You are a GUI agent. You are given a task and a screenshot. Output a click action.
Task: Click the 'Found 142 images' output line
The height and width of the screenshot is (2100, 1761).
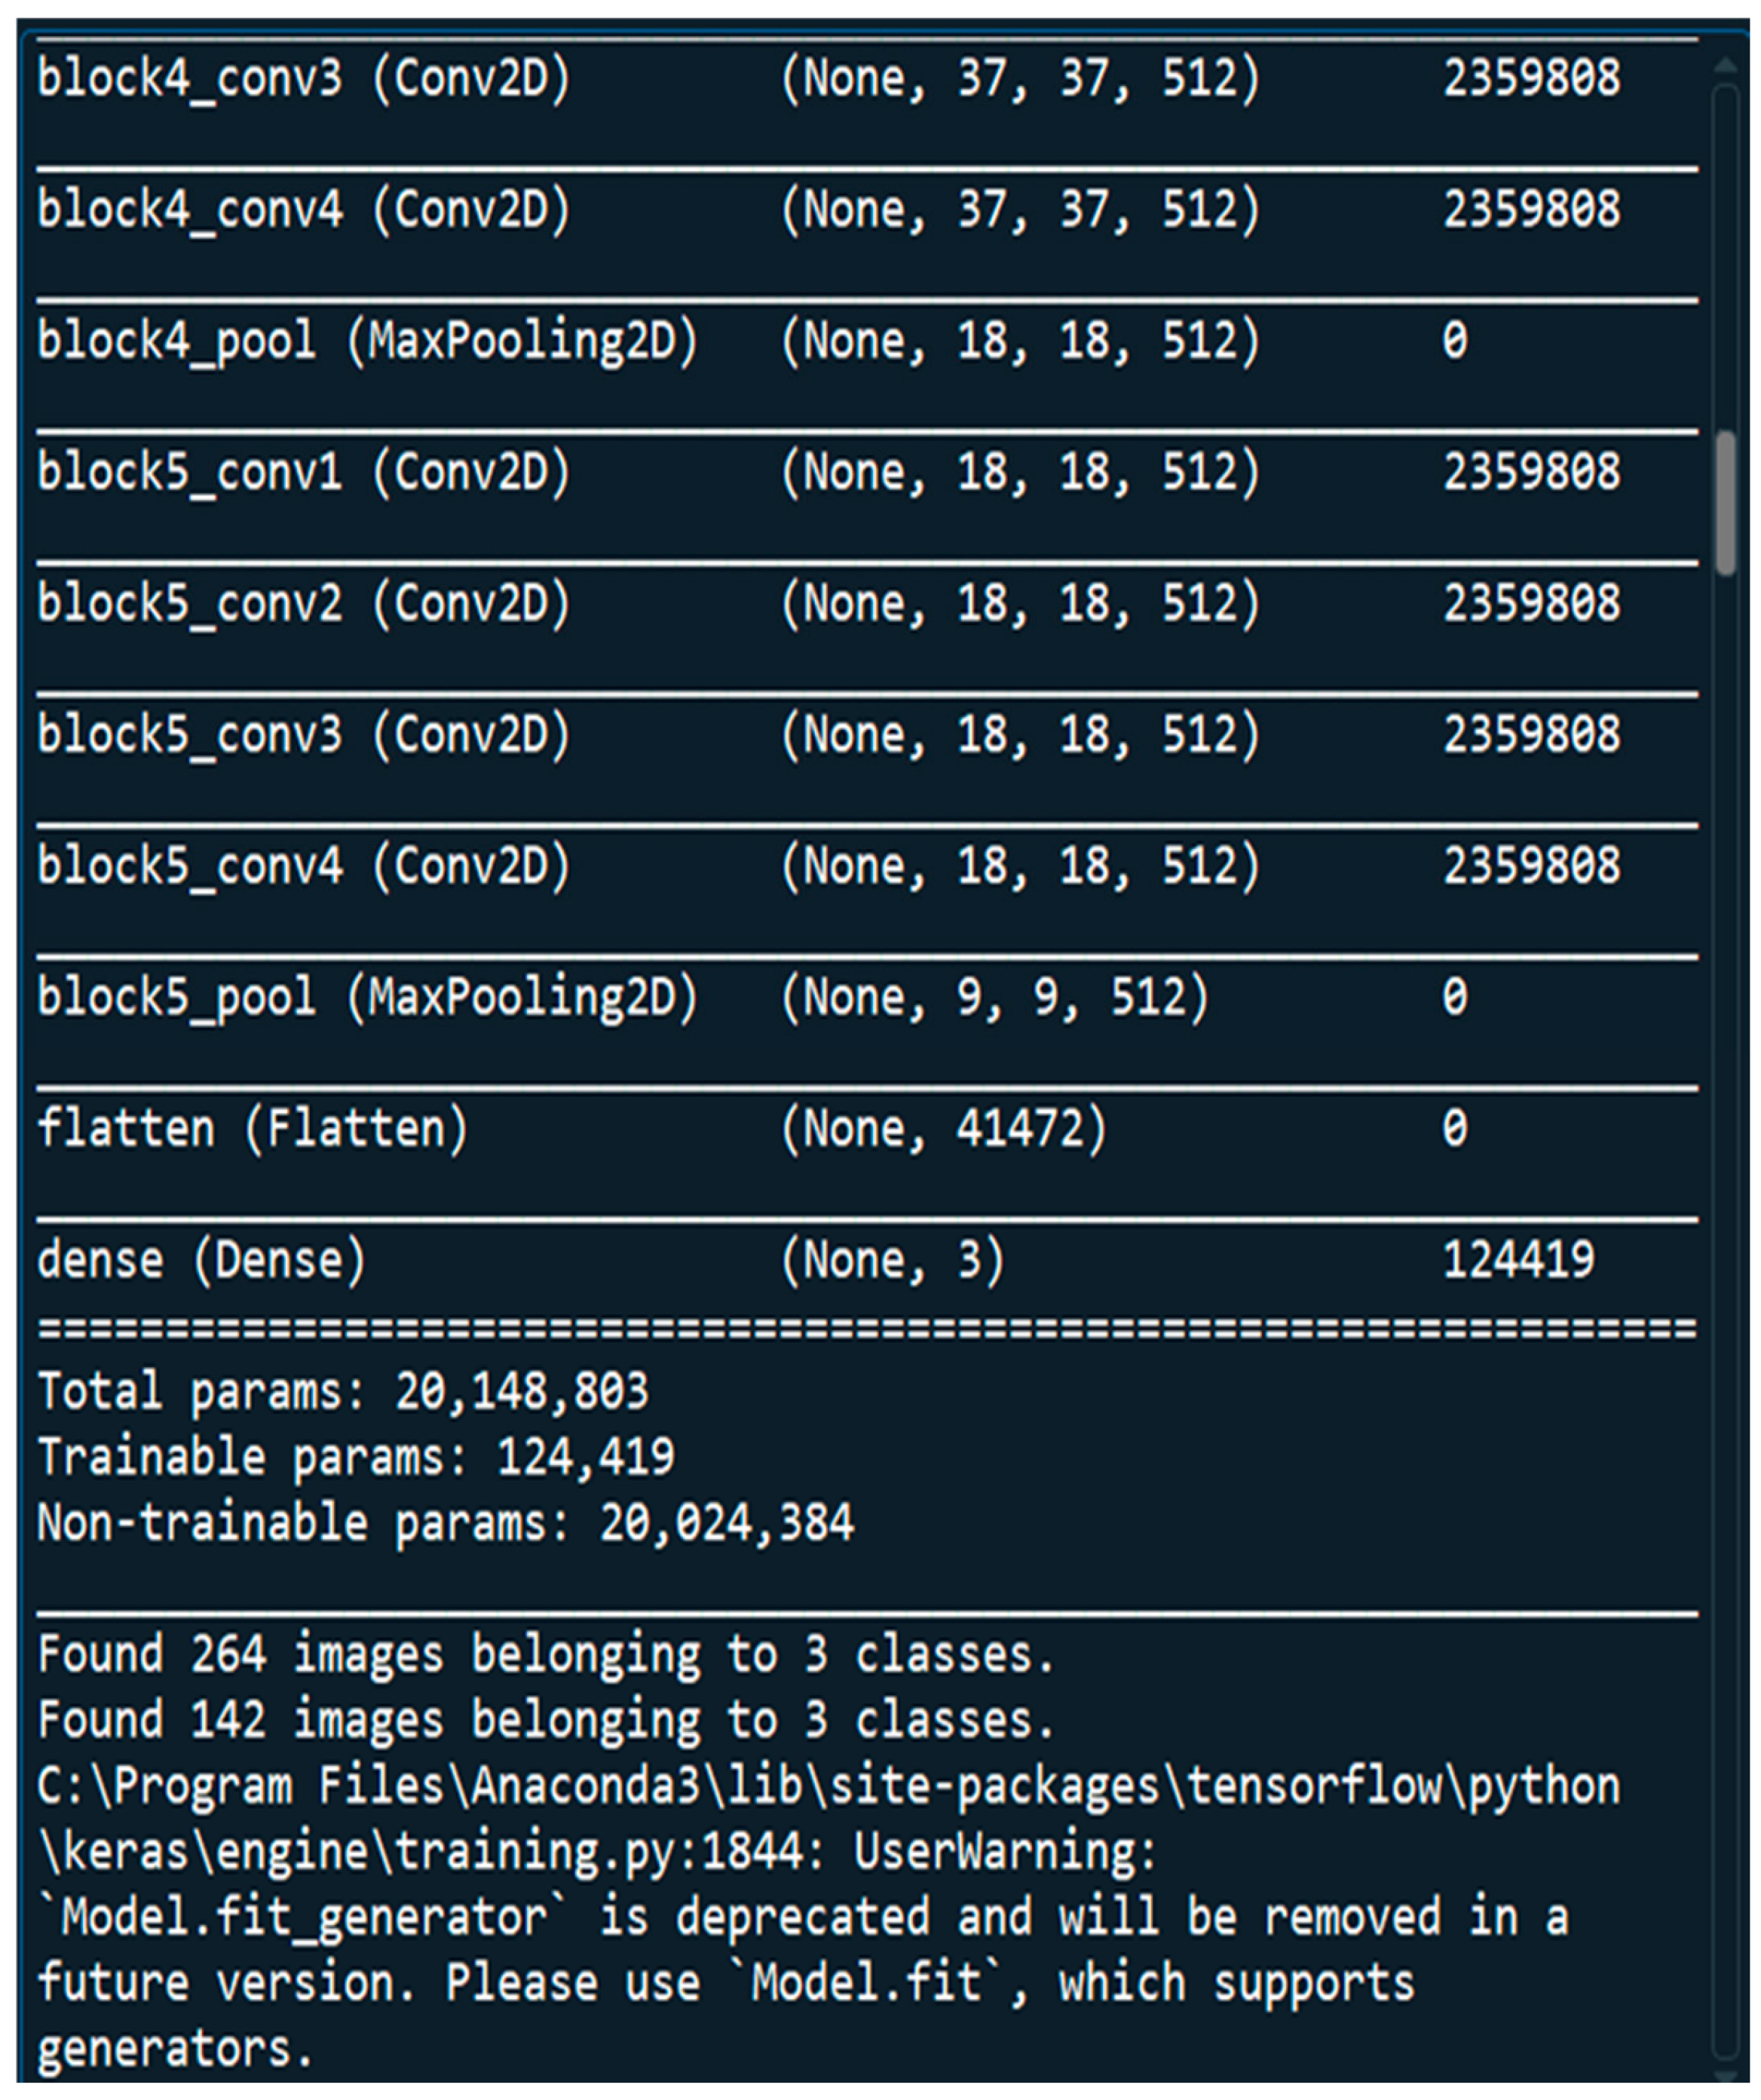546,1721
